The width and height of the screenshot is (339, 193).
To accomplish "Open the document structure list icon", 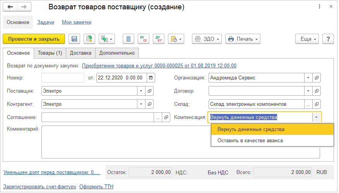I will (x=129, y=39).
